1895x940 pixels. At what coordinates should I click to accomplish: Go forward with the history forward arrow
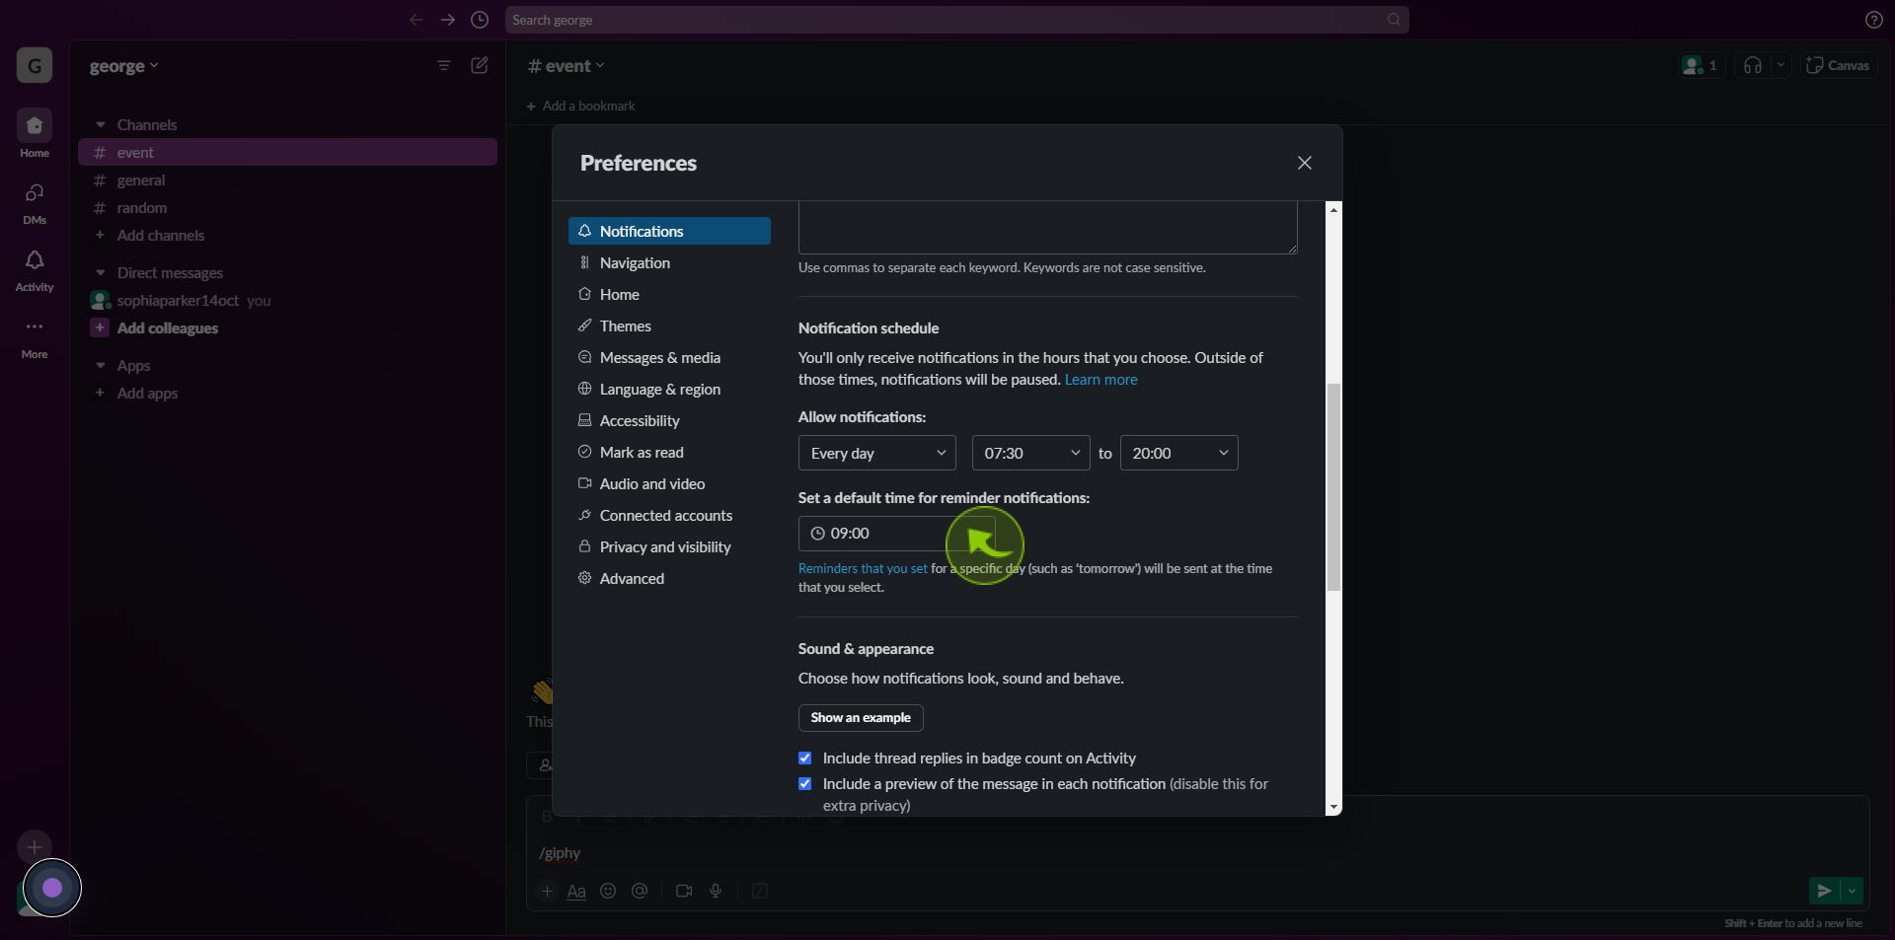[x=448, y=20]
